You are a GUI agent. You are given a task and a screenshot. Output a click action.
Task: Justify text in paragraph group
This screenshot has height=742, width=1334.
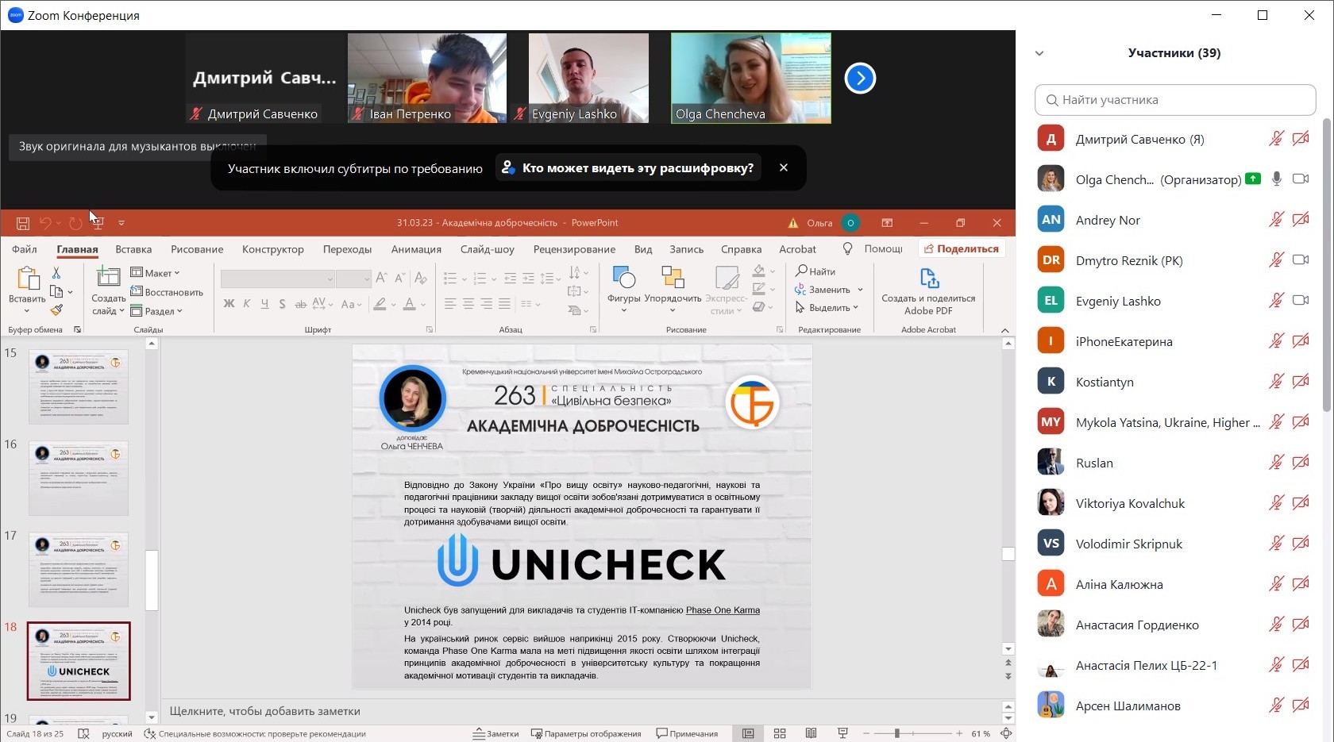click(x=503, y=304)
